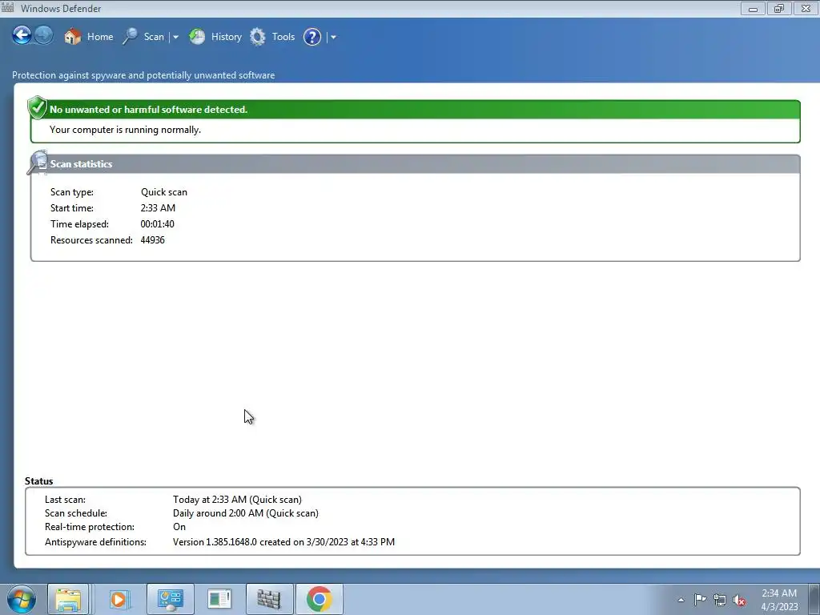Start a scan via Scan label
The image size is (820, 615).
[x=154, y=37]
